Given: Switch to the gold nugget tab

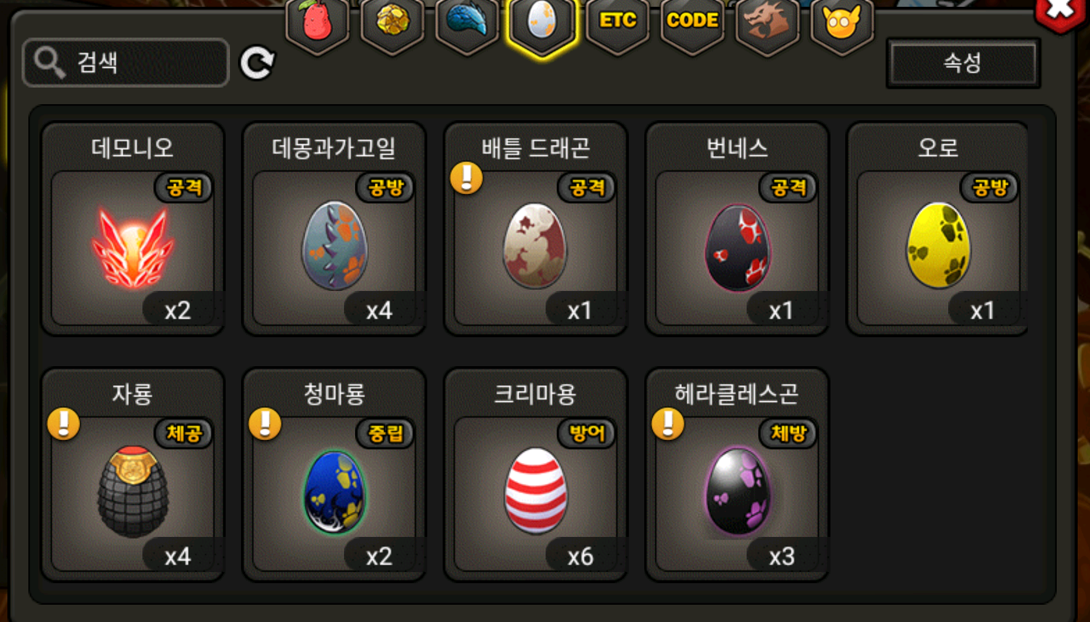Looking at the screenshot, I should coord(392,25).
